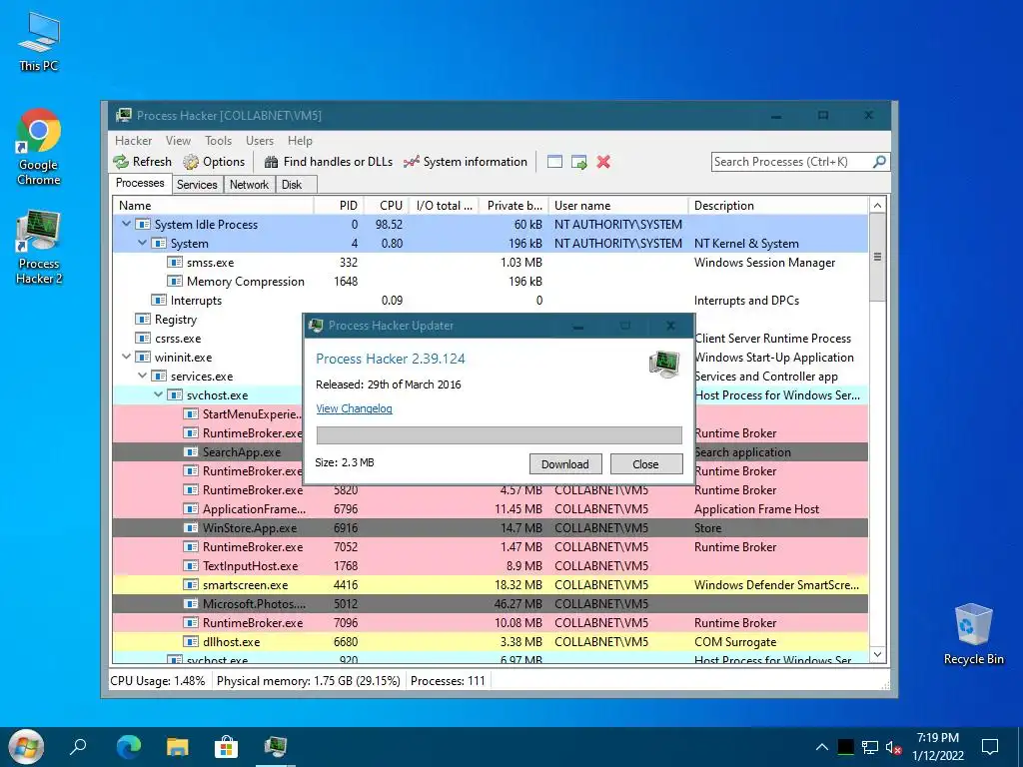Click the smss.exe process icon
The height and width of the screenshot is (767, 1023).
click(x=175, y=263)
